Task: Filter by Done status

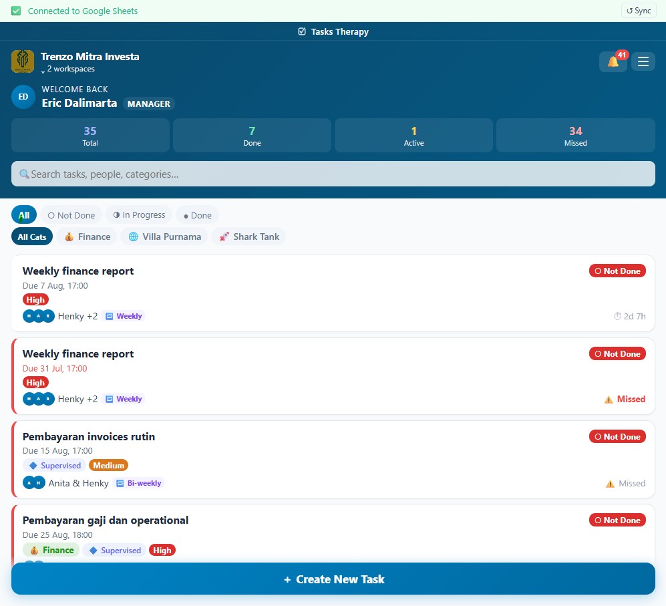Action: coord(198,215)
